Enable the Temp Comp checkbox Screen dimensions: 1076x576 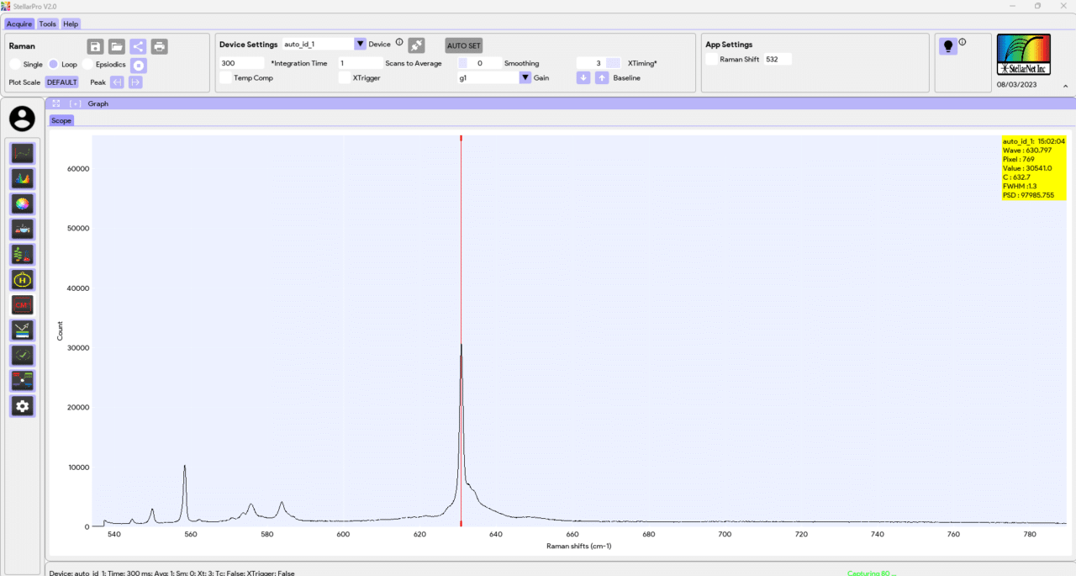(x=225, y=77)
